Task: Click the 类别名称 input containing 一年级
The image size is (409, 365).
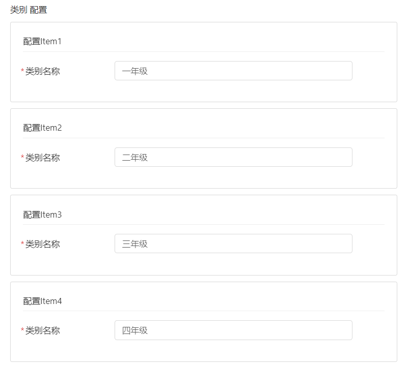Action: (233, 71)
